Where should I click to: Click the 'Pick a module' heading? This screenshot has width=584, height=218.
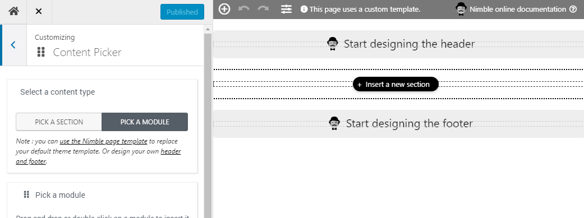click(x=61, y=195)
